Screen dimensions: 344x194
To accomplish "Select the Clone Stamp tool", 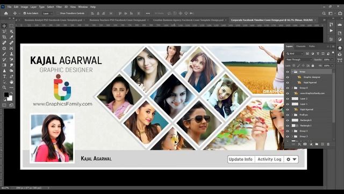I will coord(11,54).
